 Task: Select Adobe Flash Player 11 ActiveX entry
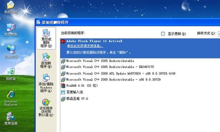point(140,48)
